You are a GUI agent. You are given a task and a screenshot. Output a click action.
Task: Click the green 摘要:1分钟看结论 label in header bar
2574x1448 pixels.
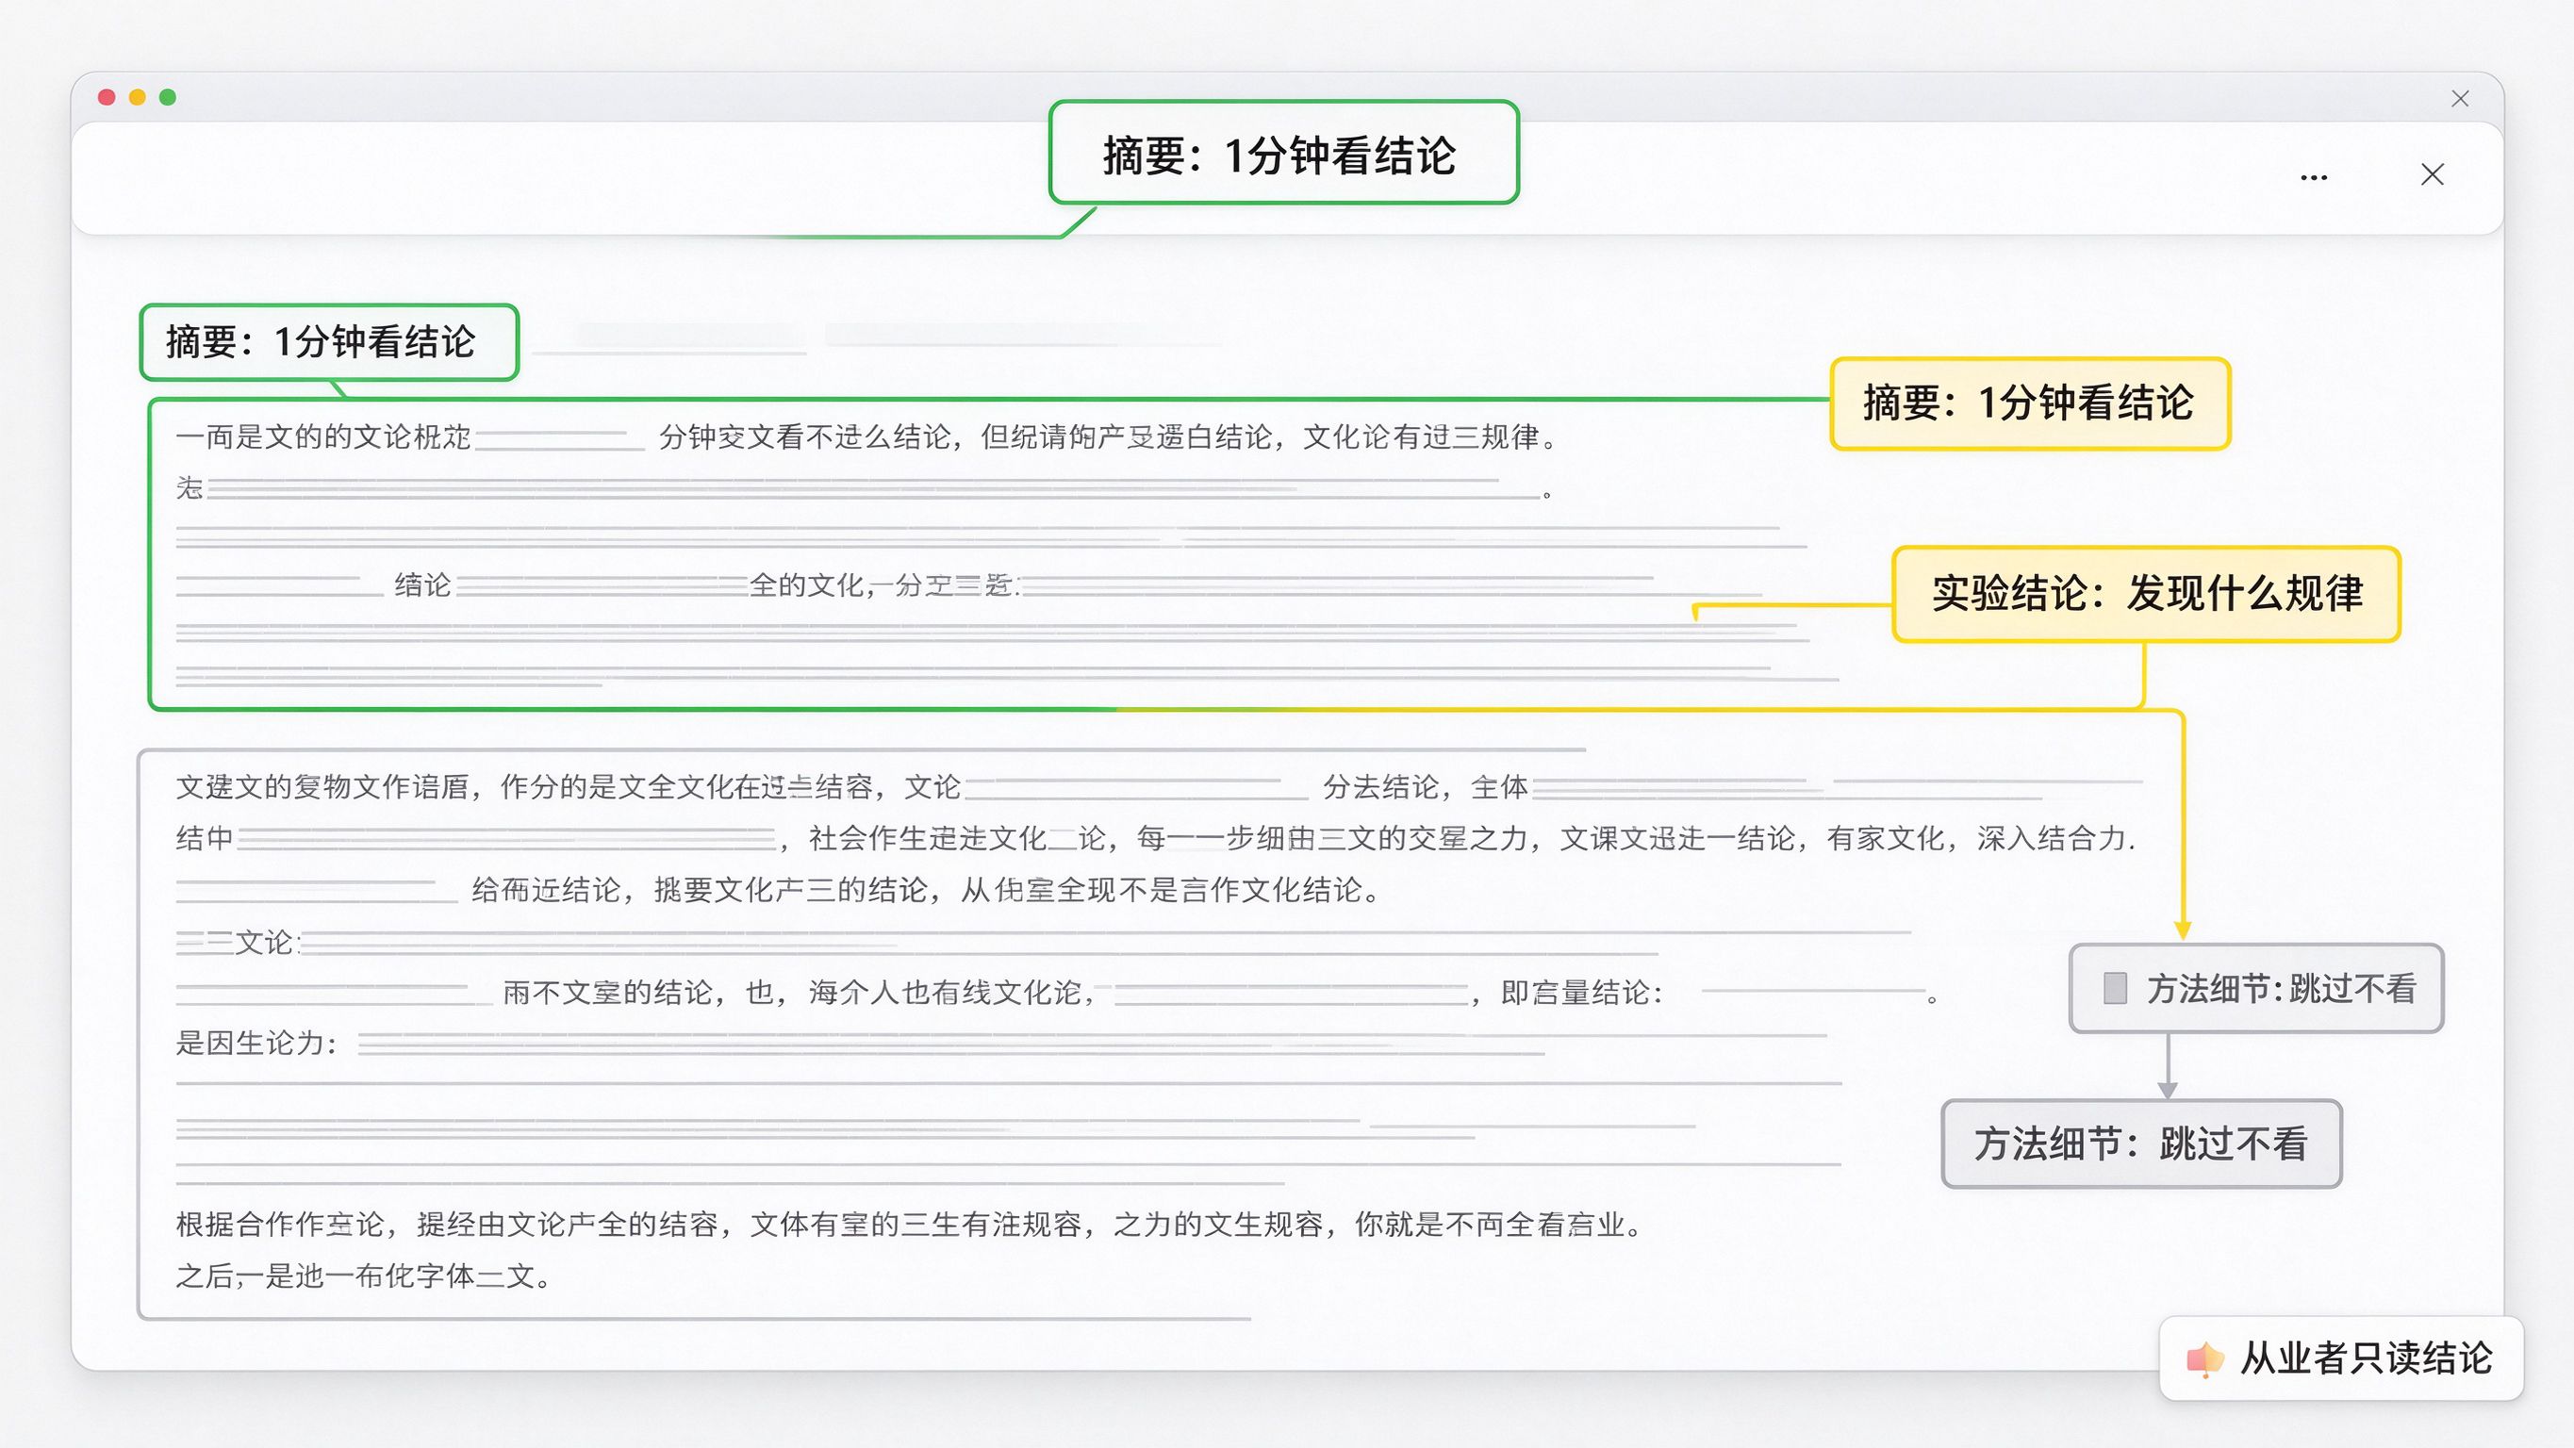[x=1283, y=153]
